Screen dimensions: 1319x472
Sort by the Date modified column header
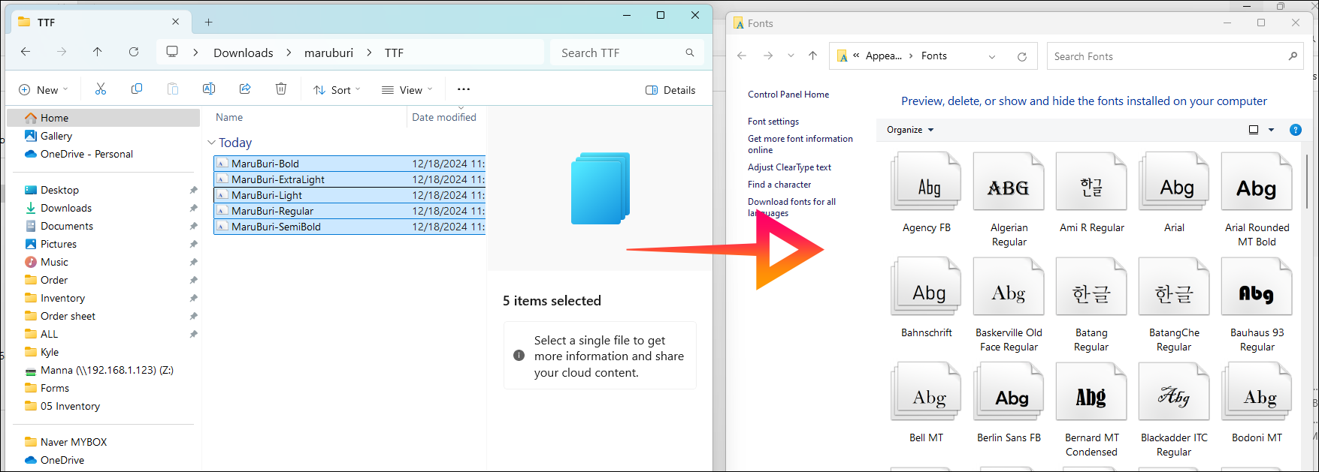click(446, 117)
